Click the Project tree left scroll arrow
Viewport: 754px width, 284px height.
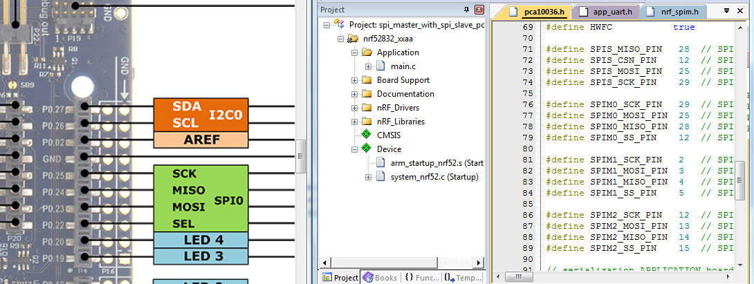324,263
